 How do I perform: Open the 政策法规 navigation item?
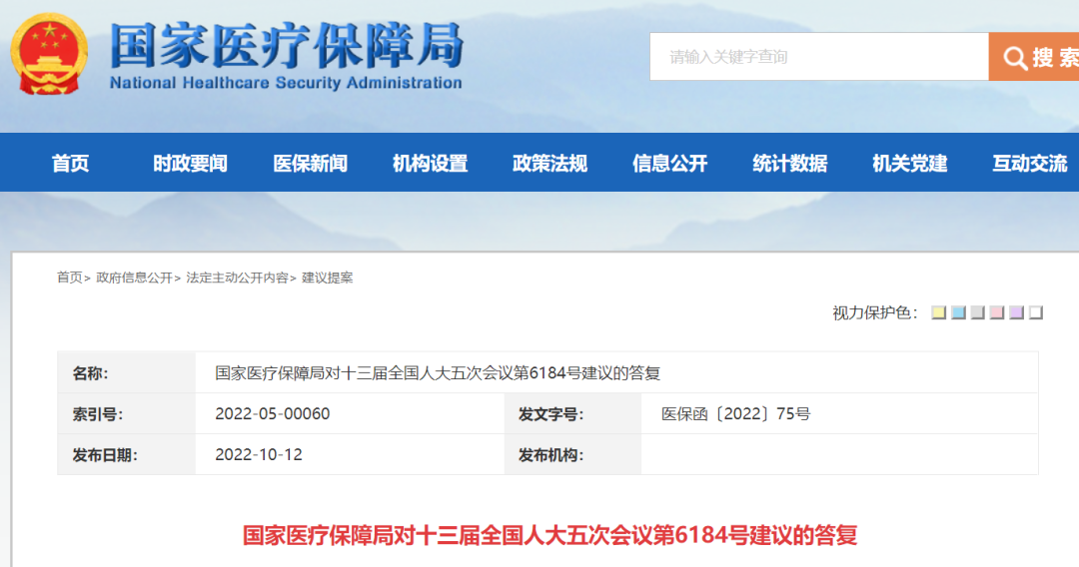pos(549,163)
